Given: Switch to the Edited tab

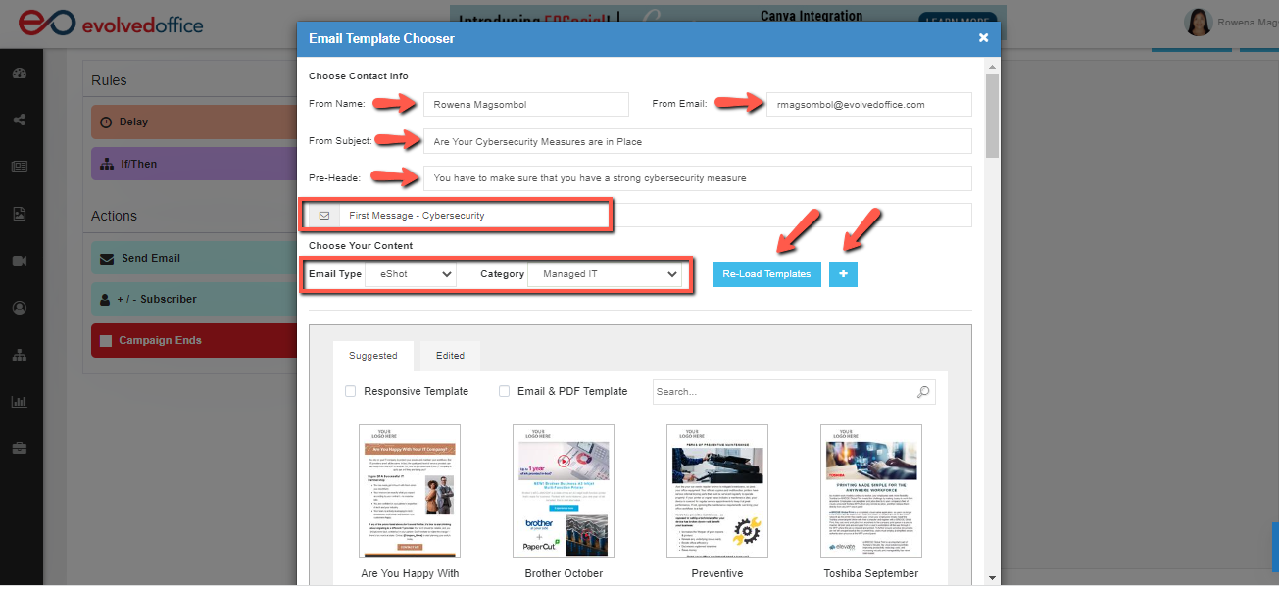Looking at the screenshot, I should [451, 356].
